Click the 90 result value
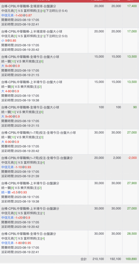Screen dimensions: 139x264 tap(135, 107)
